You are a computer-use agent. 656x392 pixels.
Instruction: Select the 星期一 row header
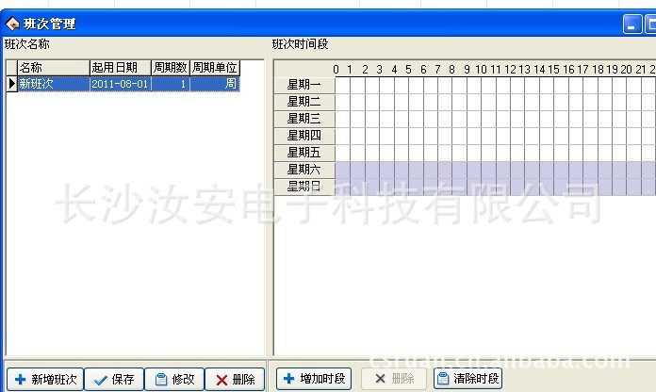click(304, 85)
